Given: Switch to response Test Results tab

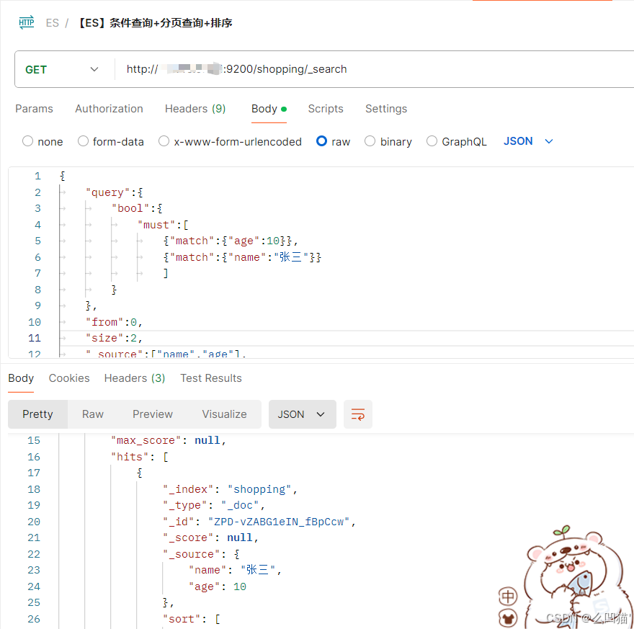Looking at the screenshot, I should tap(211, 378).
